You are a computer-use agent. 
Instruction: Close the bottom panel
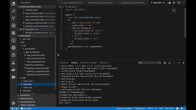pyautogui.click(x=183, y=63)
